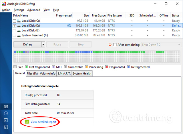
Task: Expand the Defrag button dropdown arrow
Action: tap(43, 45)
